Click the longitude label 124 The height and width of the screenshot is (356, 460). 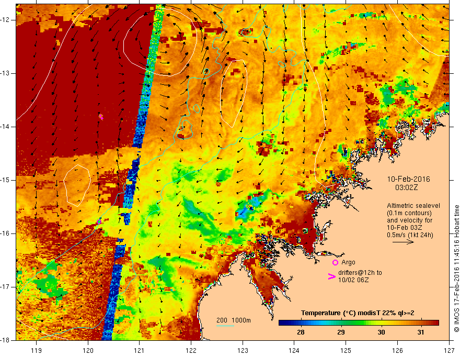294,351
